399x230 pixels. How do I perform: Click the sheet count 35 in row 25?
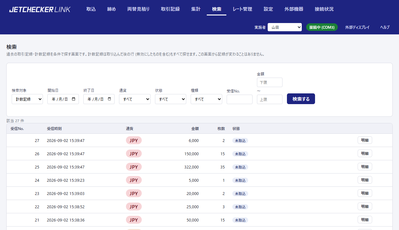pos(223,167)
